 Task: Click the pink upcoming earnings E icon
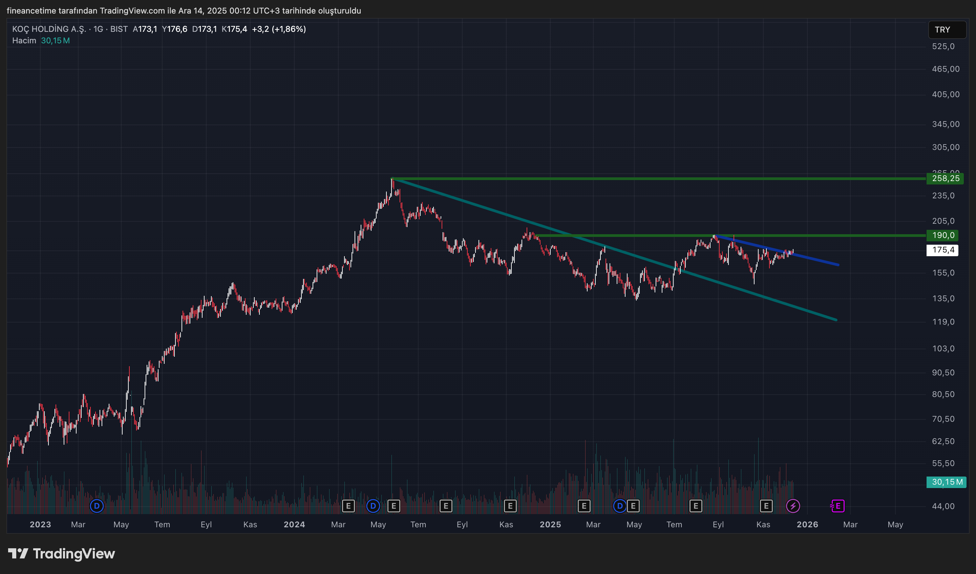[x=837, y=506]
